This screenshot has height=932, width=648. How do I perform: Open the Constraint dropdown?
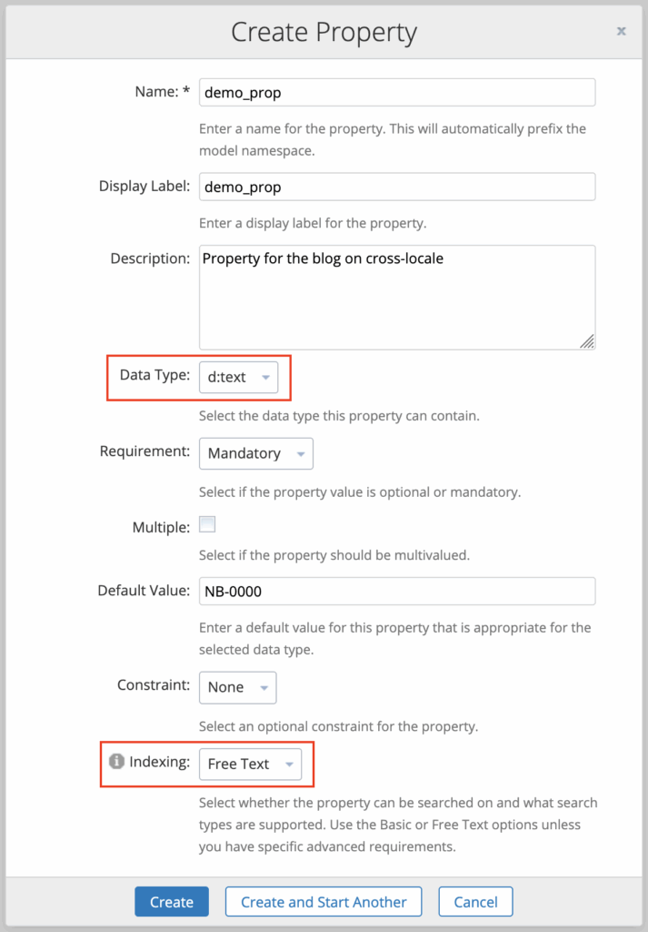point(237,687)
